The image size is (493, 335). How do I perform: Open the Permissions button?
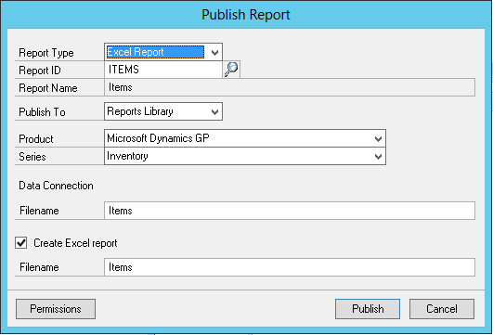pyautogui.click(x=56, y=309)
